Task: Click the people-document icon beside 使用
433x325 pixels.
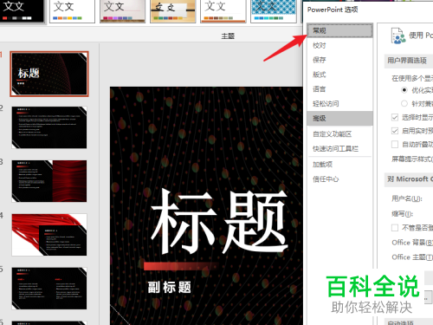Action: coord(398,36)
